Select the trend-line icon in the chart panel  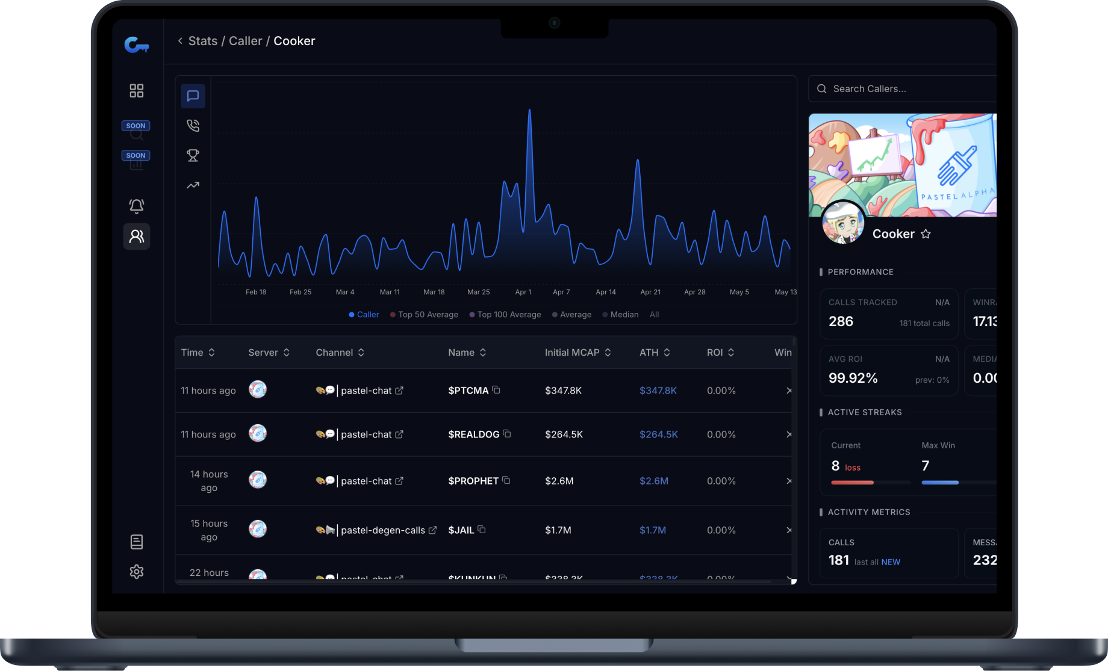pos(193,185)
